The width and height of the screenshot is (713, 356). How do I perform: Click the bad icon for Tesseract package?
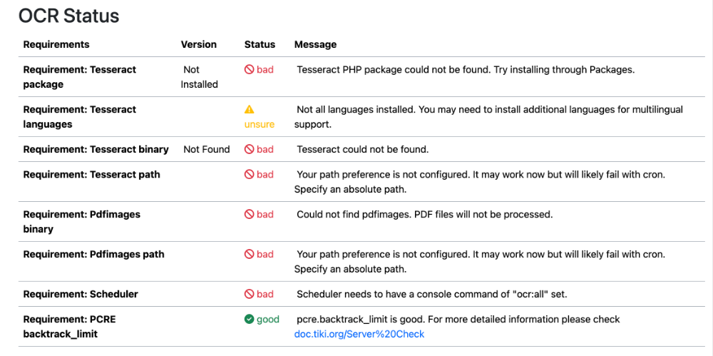point(249,70)
